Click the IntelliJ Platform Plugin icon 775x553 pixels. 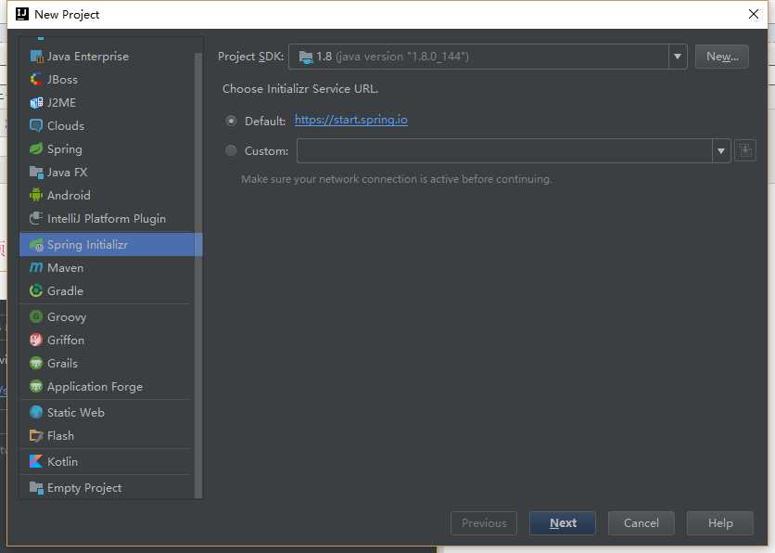36,218
